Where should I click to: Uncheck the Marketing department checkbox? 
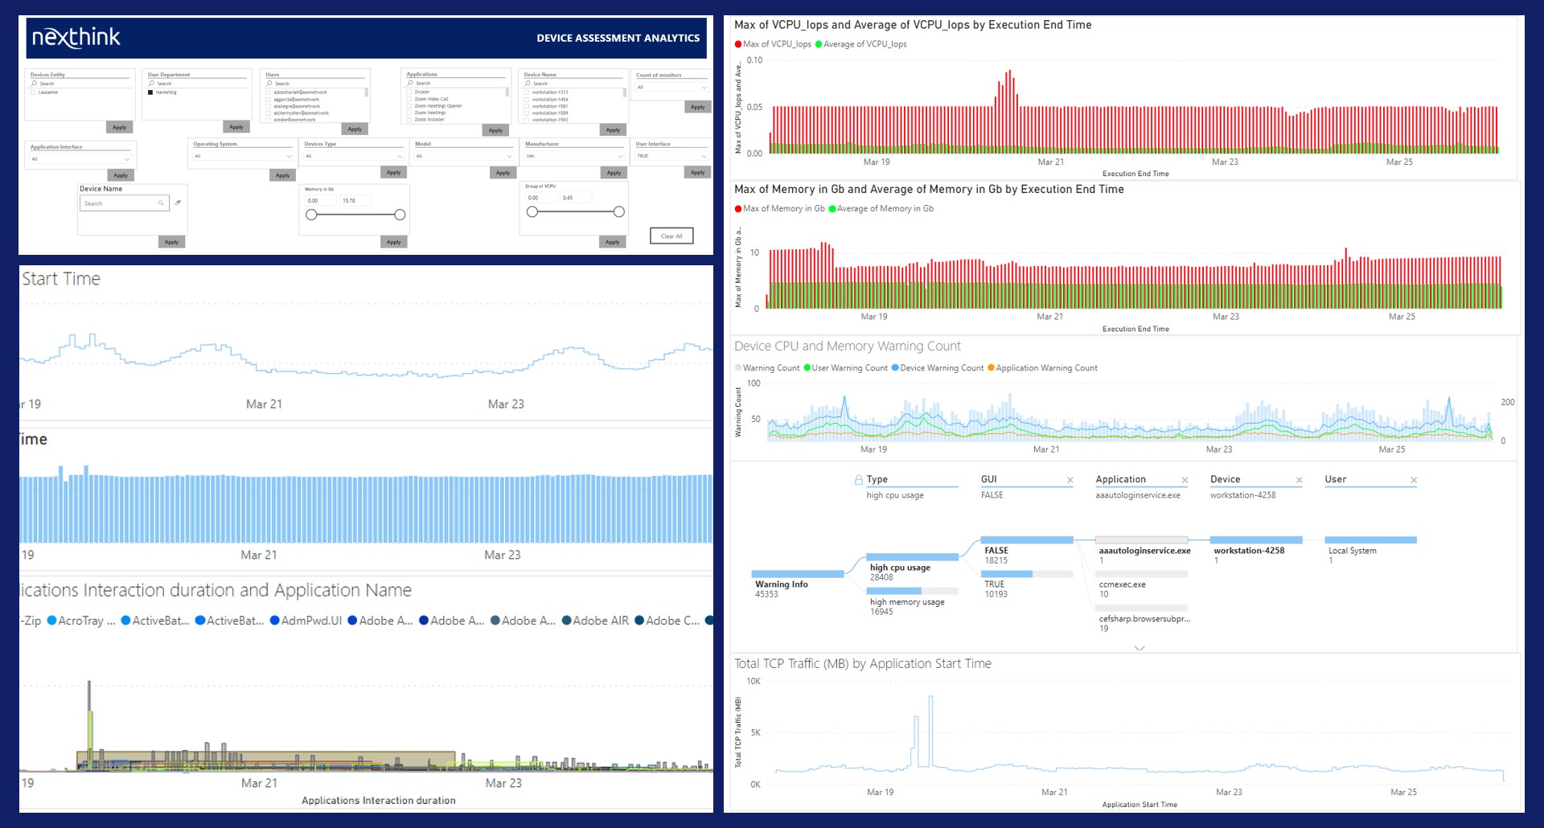click(150, 92)
